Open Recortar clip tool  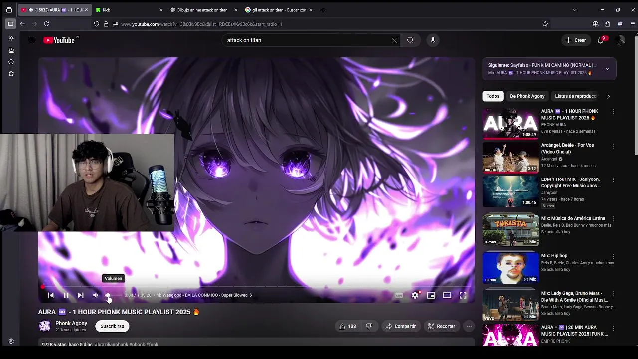(x=442, y=326)
